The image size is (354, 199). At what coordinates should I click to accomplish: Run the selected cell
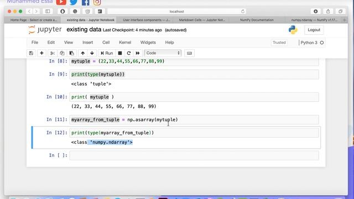(107, 53)
